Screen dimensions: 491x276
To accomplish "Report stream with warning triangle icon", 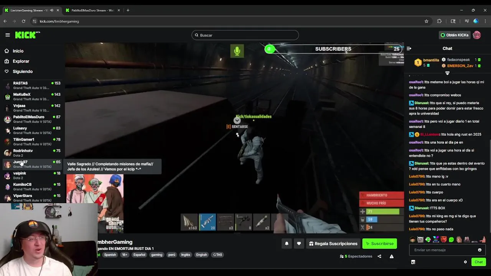I will [392, 256].
